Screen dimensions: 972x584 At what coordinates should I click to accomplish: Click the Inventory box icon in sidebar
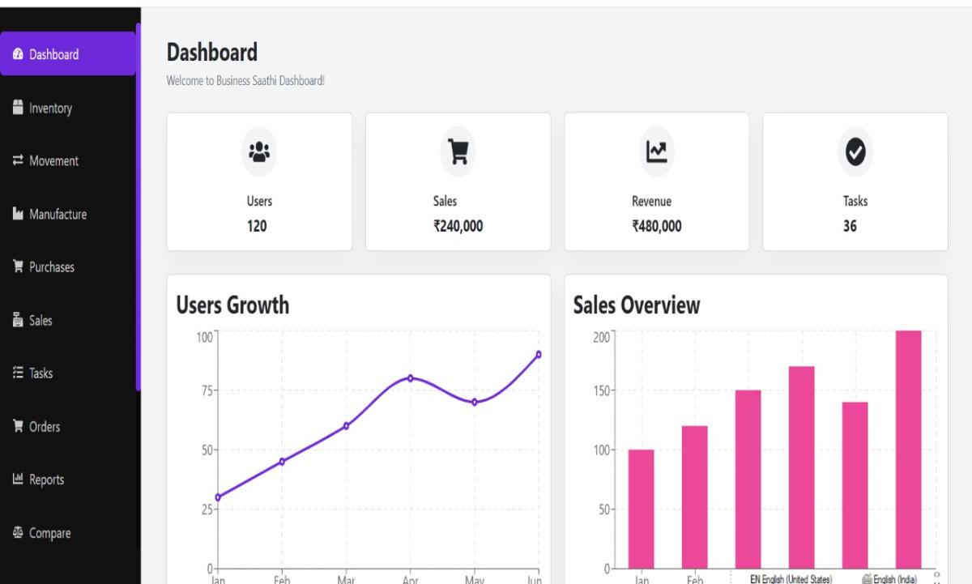[x=17, y=108]
